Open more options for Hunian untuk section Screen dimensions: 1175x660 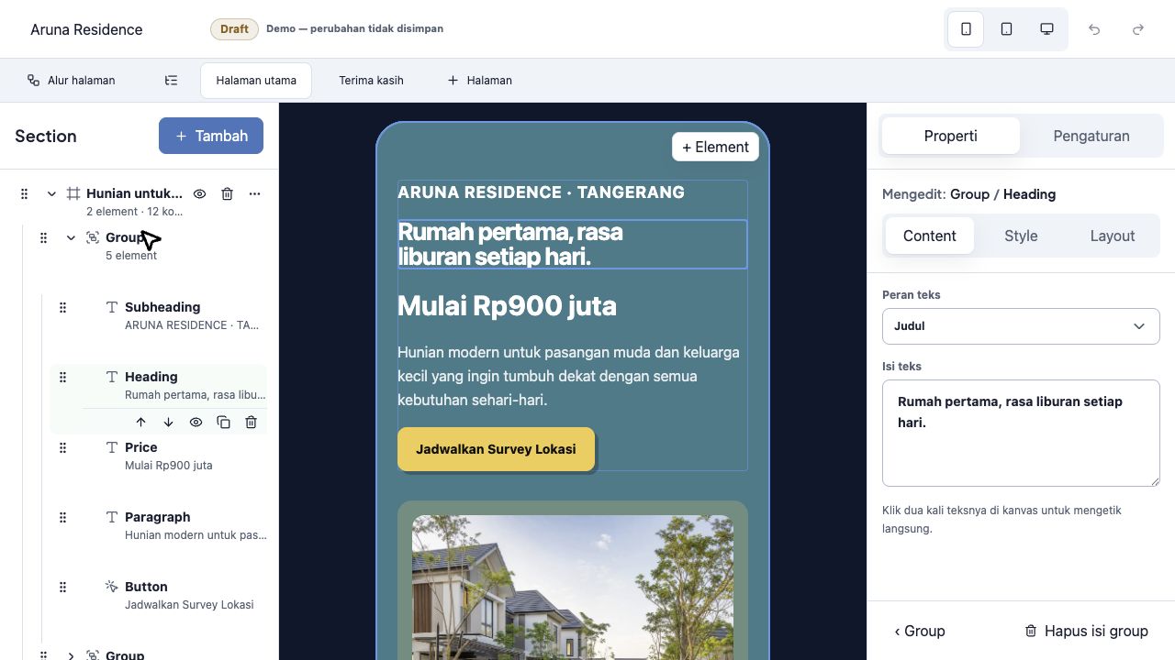[254, 193]
